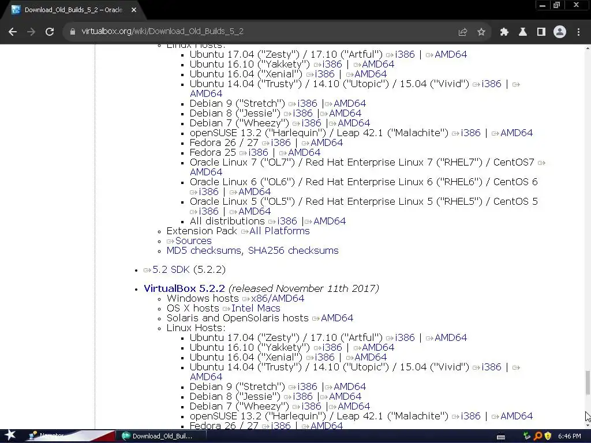
Task: Close the Download_Old_Builds_5_2 tab
Action: (134, 10)
